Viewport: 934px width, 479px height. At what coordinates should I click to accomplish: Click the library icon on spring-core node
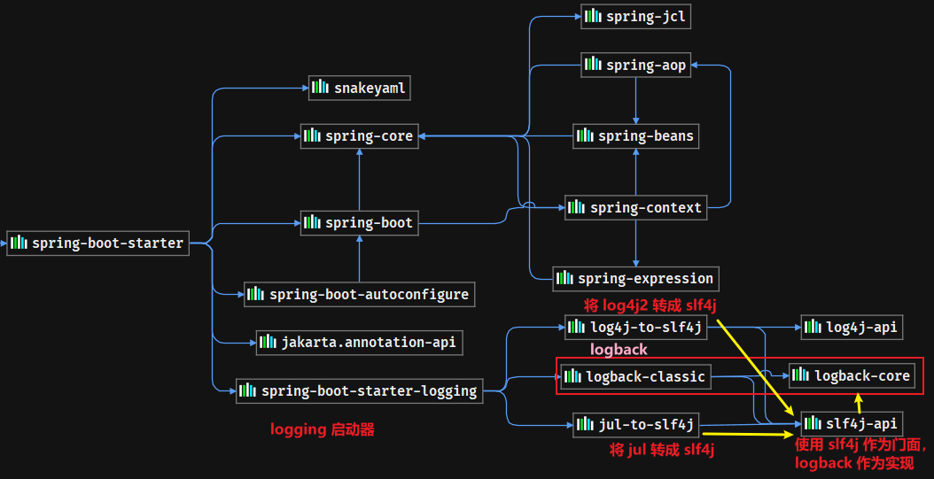tap(312, 135)
